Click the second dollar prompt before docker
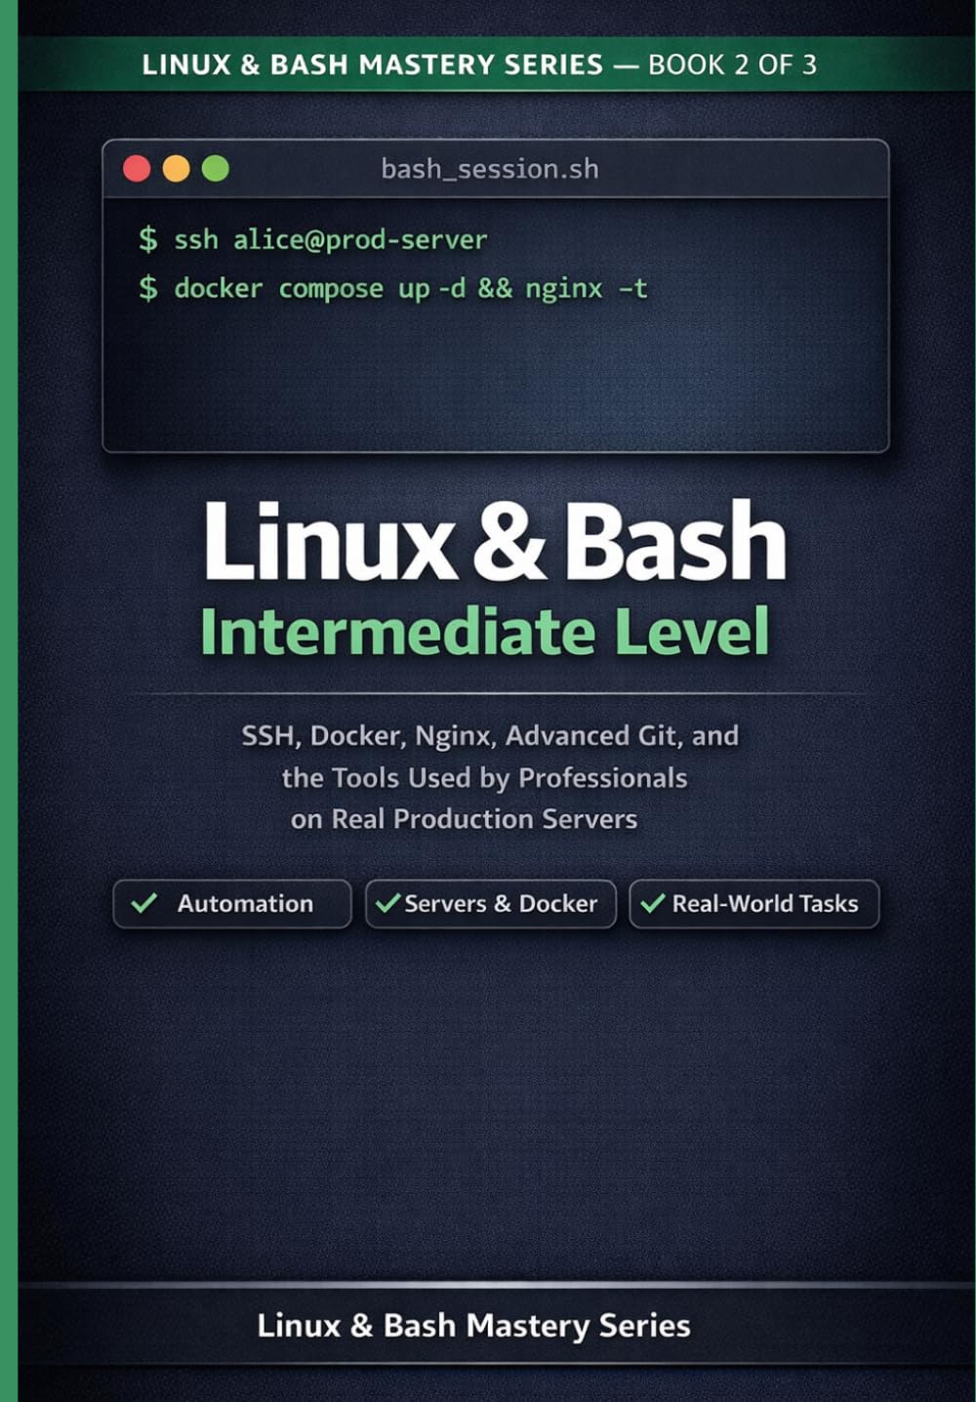This screenshot has height=1402, width=976. click(x=147, y=288)
